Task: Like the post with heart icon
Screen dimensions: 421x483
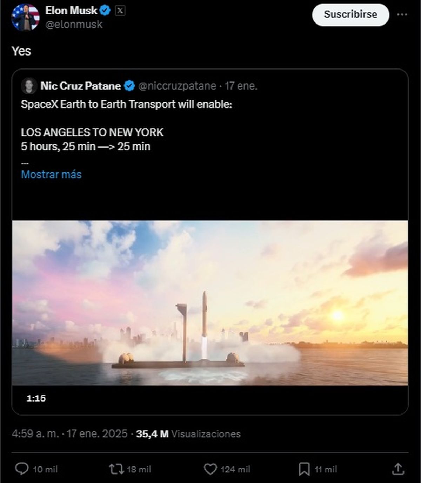Action: [x=210, y=469]
